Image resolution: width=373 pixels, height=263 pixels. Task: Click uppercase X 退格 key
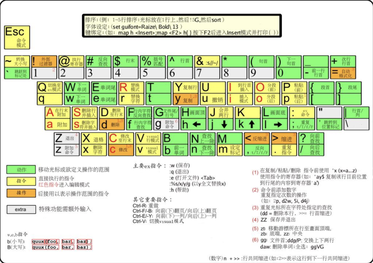(x=94, y=139)
